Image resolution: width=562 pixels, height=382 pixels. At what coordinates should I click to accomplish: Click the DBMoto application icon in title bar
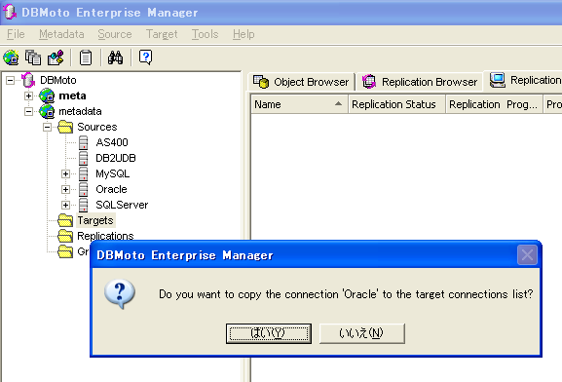(x=10, y=13)
